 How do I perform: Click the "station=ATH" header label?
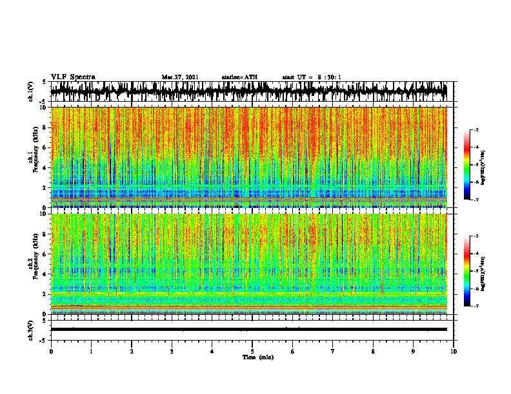[239, 77]
